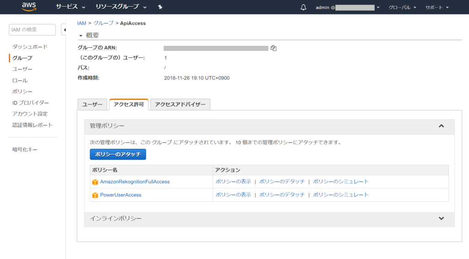Screen dimensions: 469x259
Task: Select the アクセス許可 tab
Action: point(129,104)
